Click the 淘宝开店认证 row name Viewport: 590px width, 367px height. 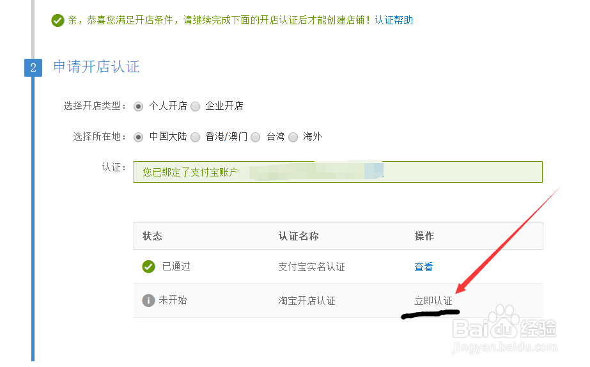307,301
